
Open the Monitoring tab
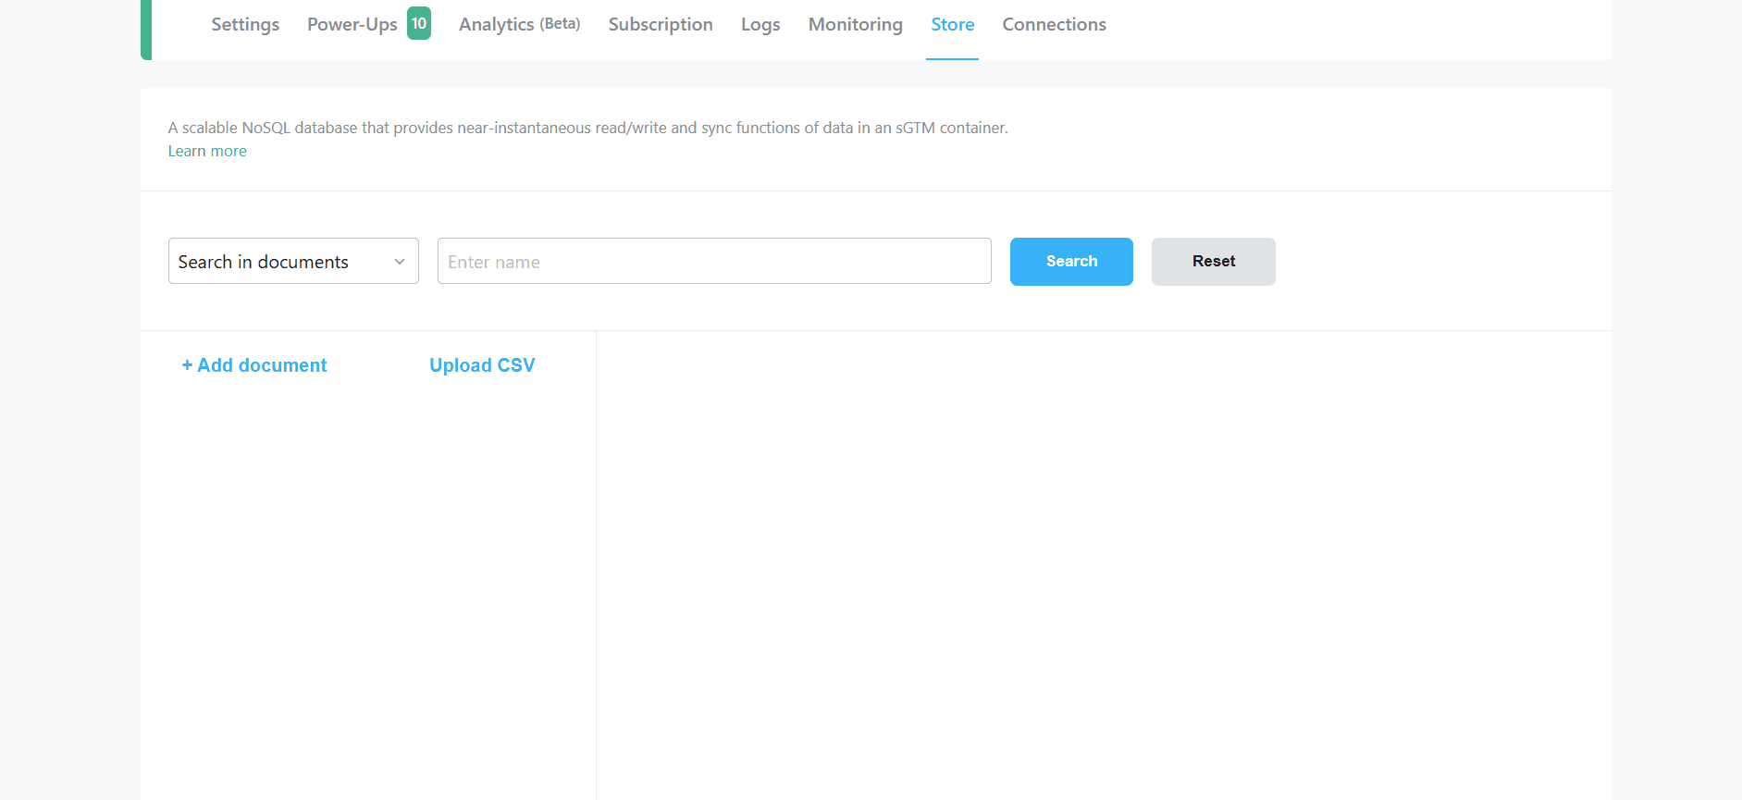[x=856, y=25]
